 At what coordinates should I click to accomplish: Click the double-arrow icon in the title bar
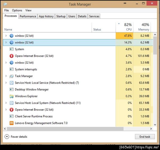coord(125,3)
